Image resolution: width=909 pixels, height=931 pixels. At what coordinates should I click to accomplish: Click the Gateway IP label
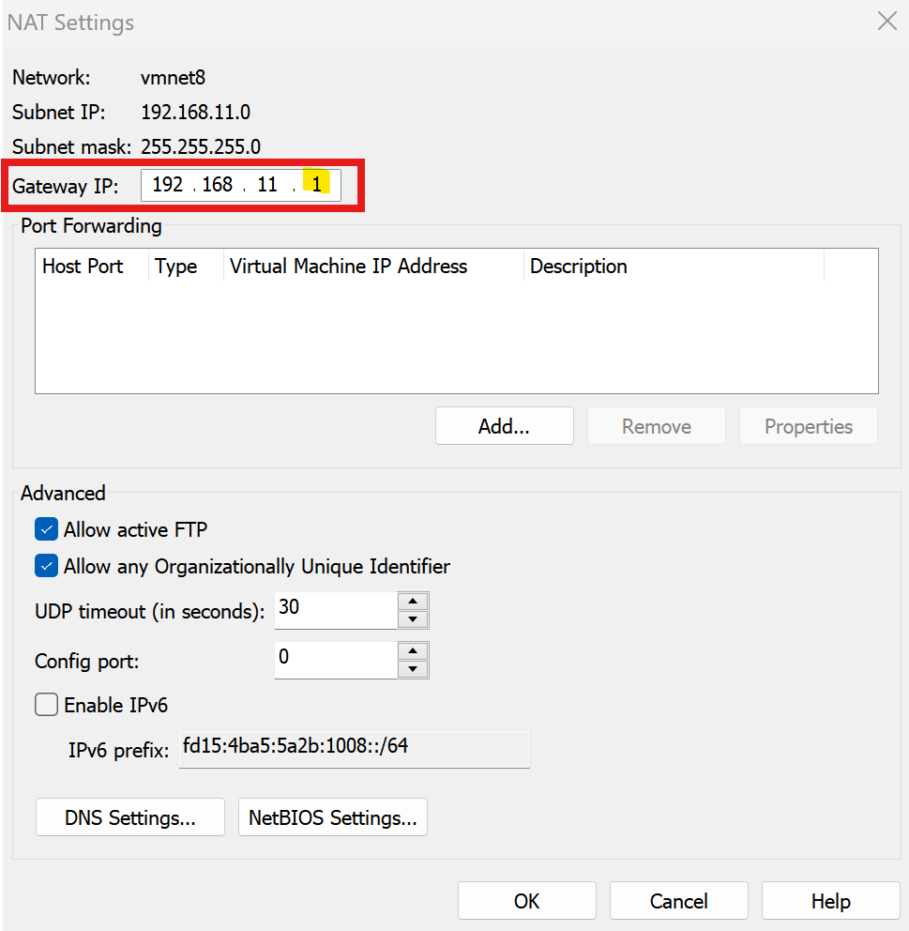(66, 186)
